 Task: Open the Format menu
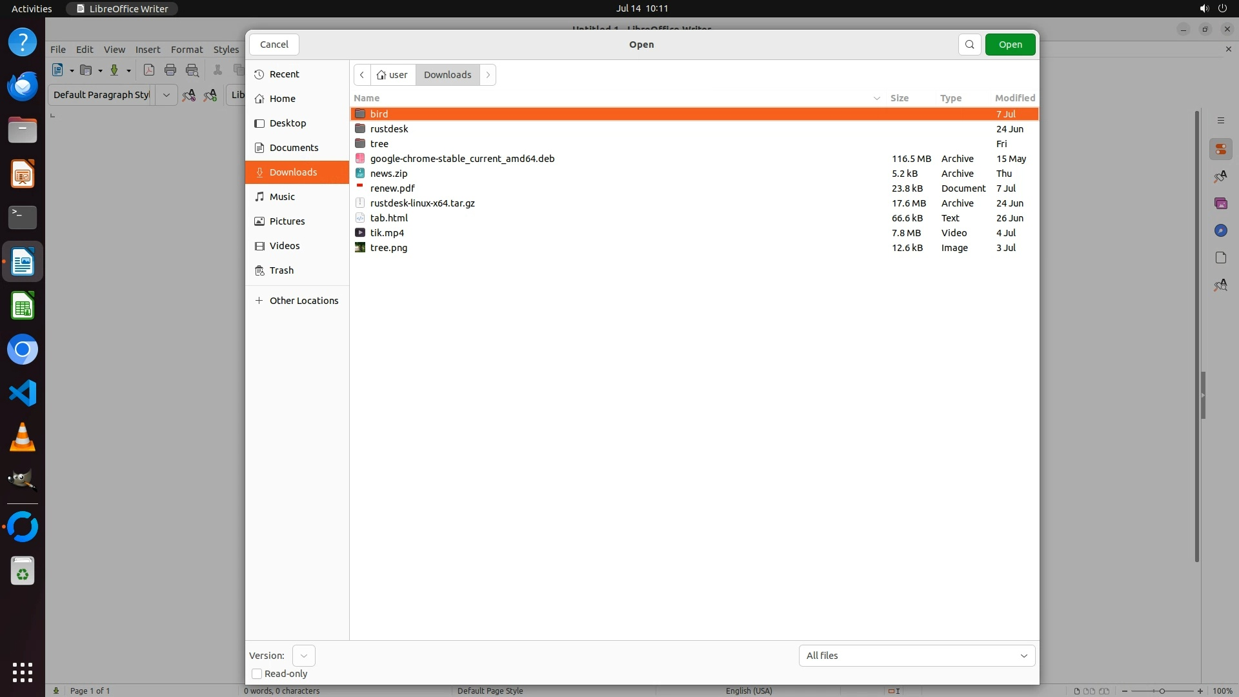(186, 50)
